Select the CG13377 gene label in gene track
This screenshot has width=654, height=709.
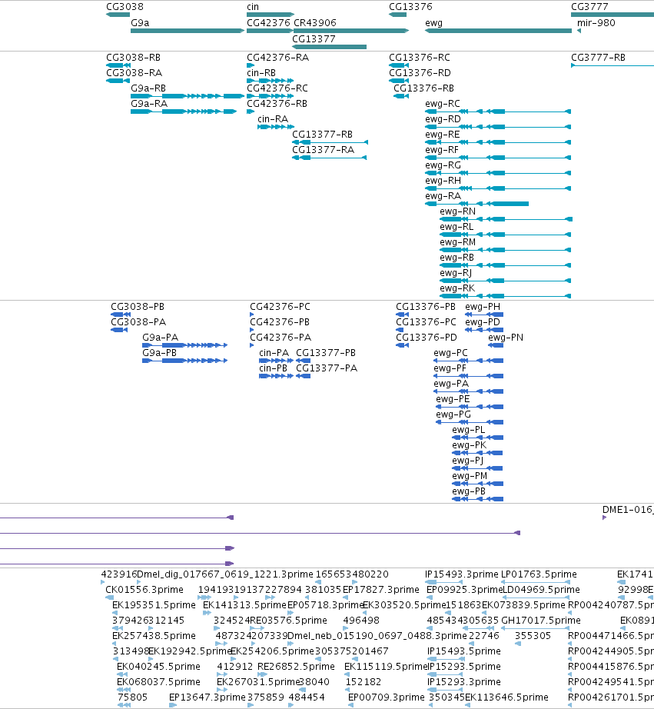[x=314, y=39]
